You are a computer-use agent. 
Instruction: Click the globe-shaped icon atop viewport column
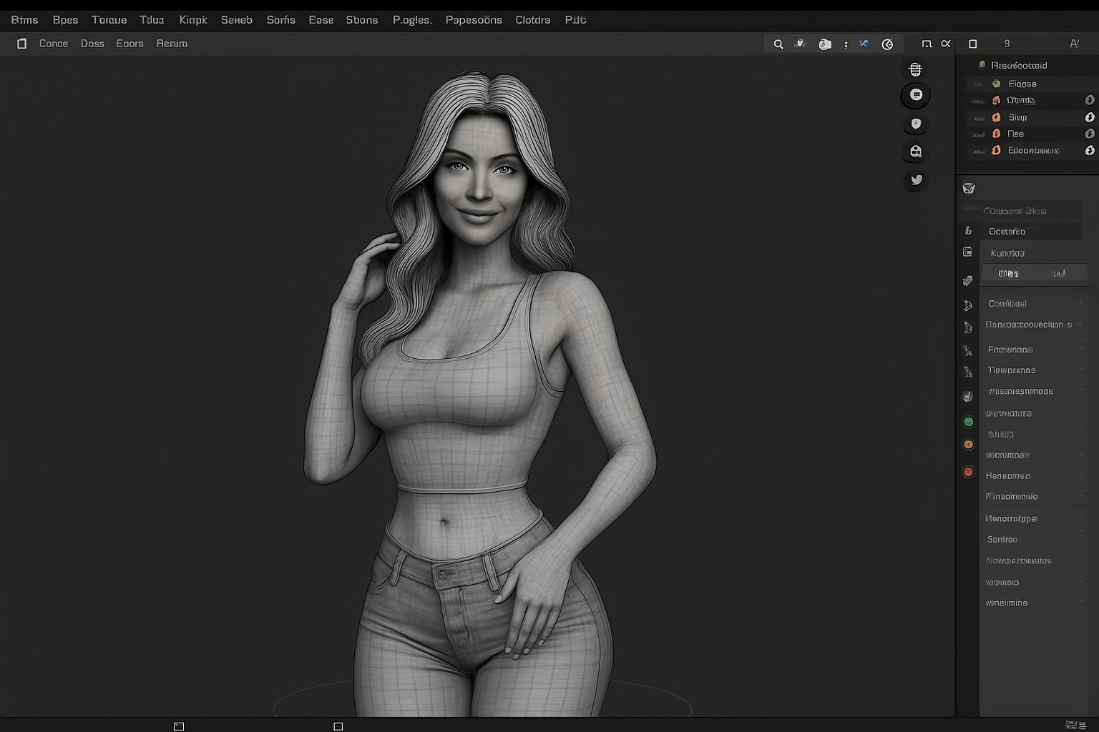click(x=915, y=69)
